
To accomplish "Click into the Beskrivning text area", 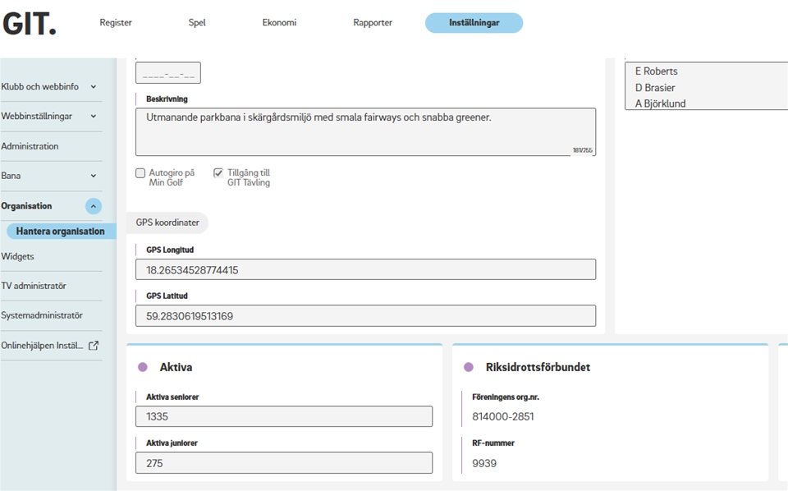I will 365,131.
